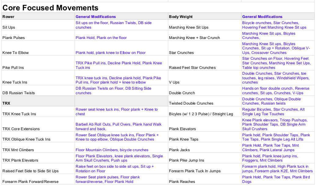The width and height of the screenshot is (317, 186).
Task: Open 'Forearm plank hold, High Plank tuck' link
Action: tap(277, 169)
